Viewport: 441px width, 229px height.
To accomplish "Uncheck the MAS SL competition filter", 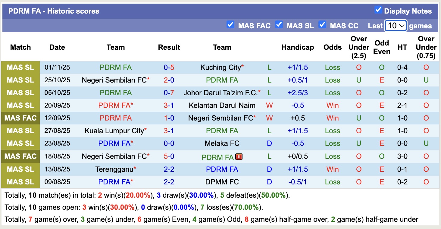I will 279,25.
